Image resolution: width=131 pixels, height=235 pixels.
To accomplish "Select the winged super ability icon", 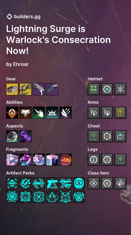I will pos(25,113).
